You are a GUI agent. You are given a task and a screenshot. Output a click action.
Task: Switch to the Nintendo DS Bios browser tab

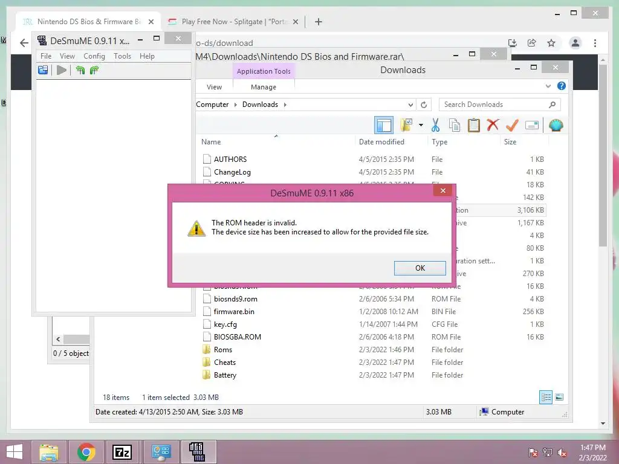pyautogui.click(x=89, y=22)
